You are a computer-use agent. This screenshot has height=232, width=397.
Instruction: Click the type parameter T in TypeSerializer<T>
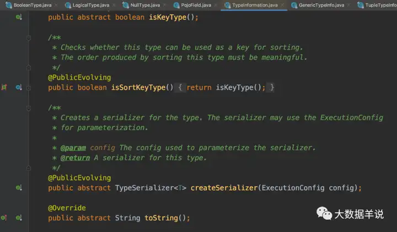(x=180, y=188)
